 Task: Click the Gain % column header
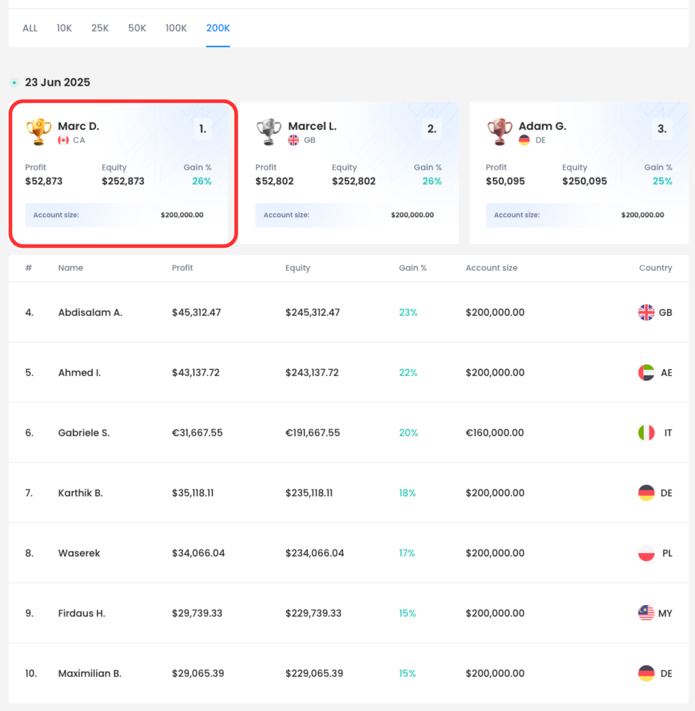[412, 268]
